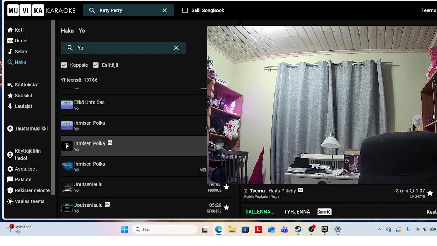The width and height of the screenshot is (437, 246).
Task: Click sidebar vertical scrollbar
Action: click(53, 107)
